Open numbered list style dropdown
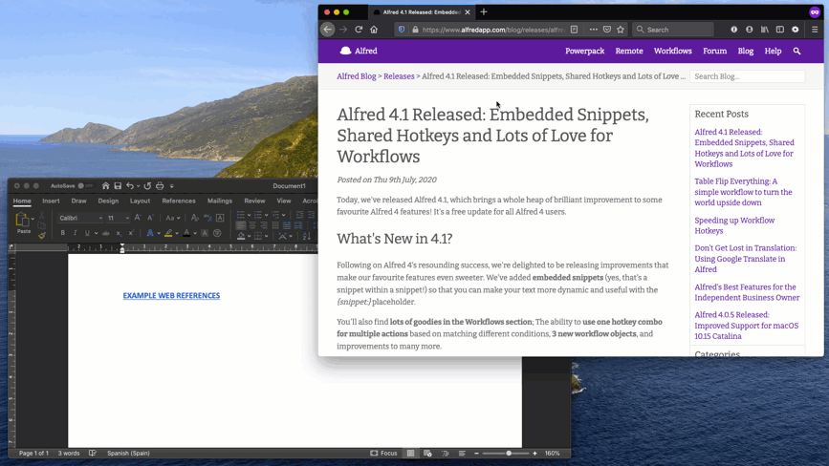The height and width of the screenshot is (466, 829). 266,215
